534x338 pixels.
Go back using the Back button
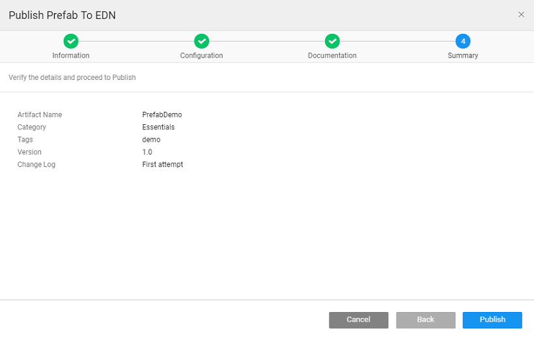point(425,320)
